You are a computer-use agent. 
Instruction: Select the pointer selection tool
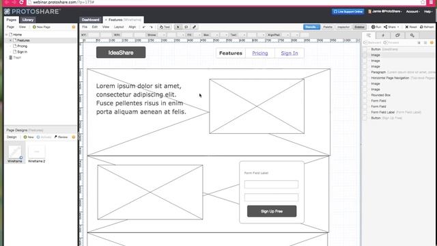178,27
